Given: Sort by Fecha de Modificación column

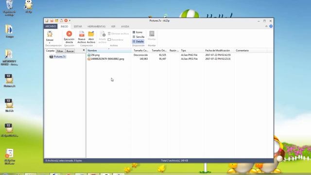Looking at the screenshot, I should coord(219,51).
